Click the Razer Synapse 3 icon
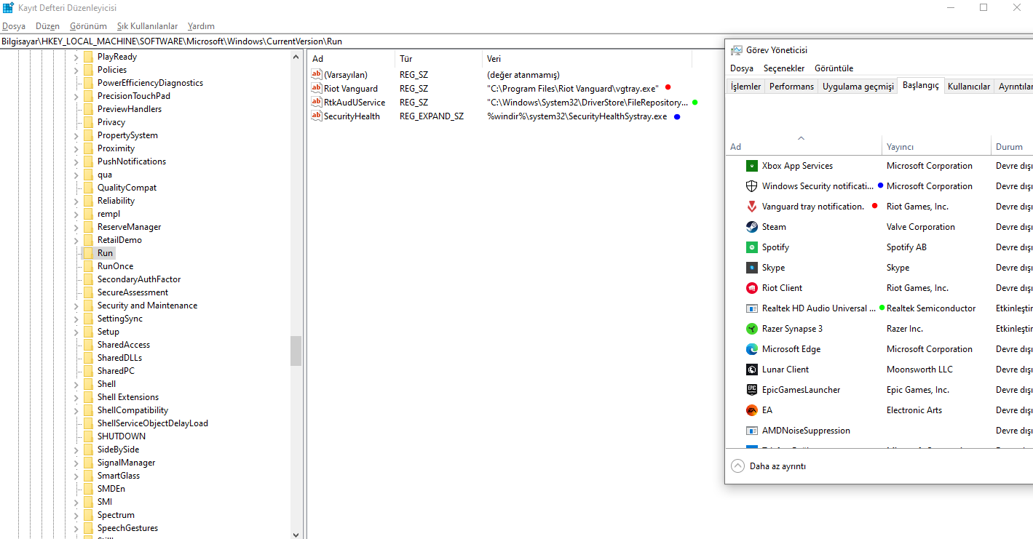 click(x=752, y=329)
